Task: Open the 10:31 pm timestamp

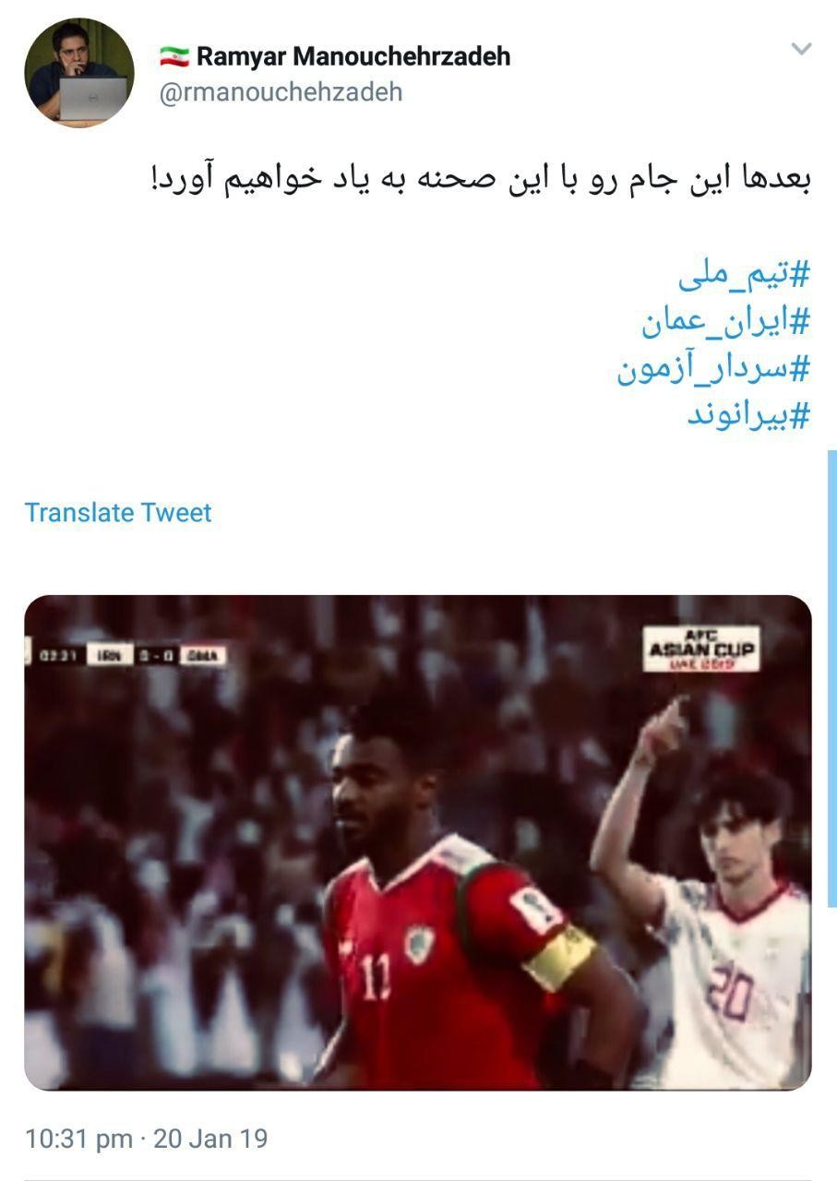Action: [x=78, y=1139]
